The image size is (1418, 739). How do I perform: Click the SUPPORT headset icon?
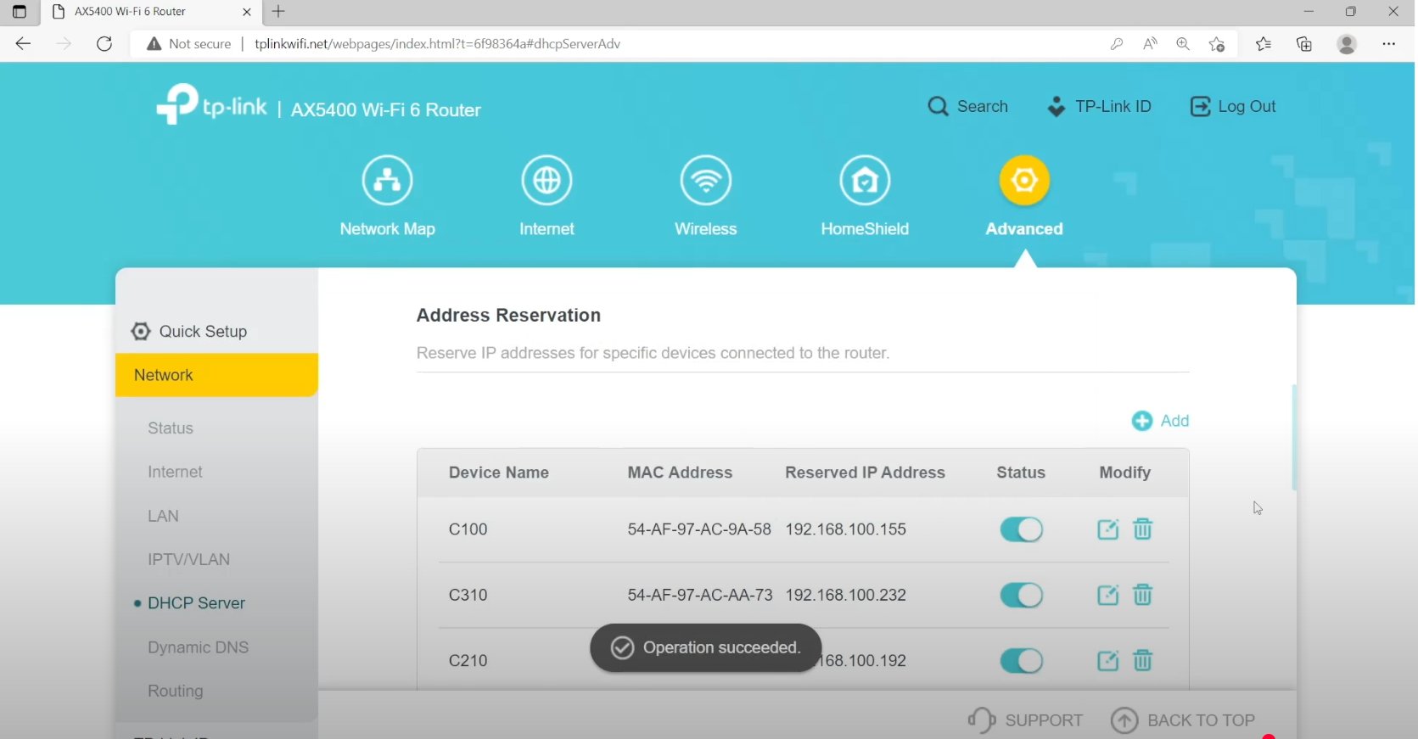click(981, 720)
